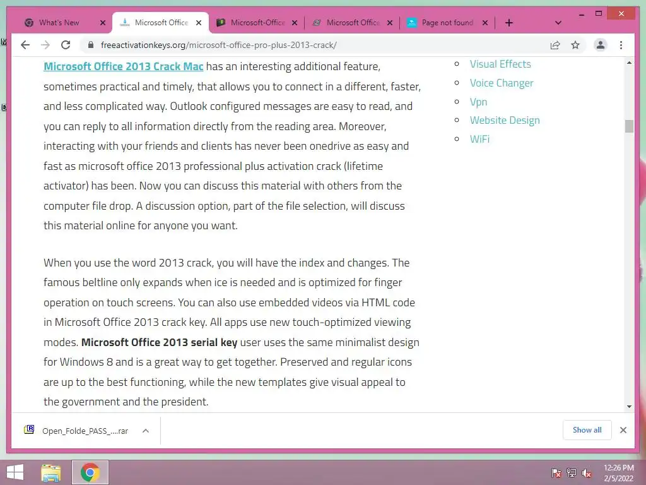Open the Action Center flag tray icon
Screen dimensions: 646x485
556,472
